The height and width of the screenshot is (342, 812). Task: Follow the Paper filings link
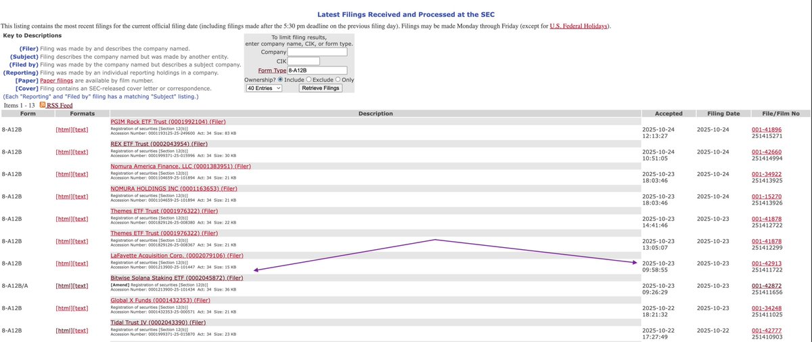coord(58,80)
